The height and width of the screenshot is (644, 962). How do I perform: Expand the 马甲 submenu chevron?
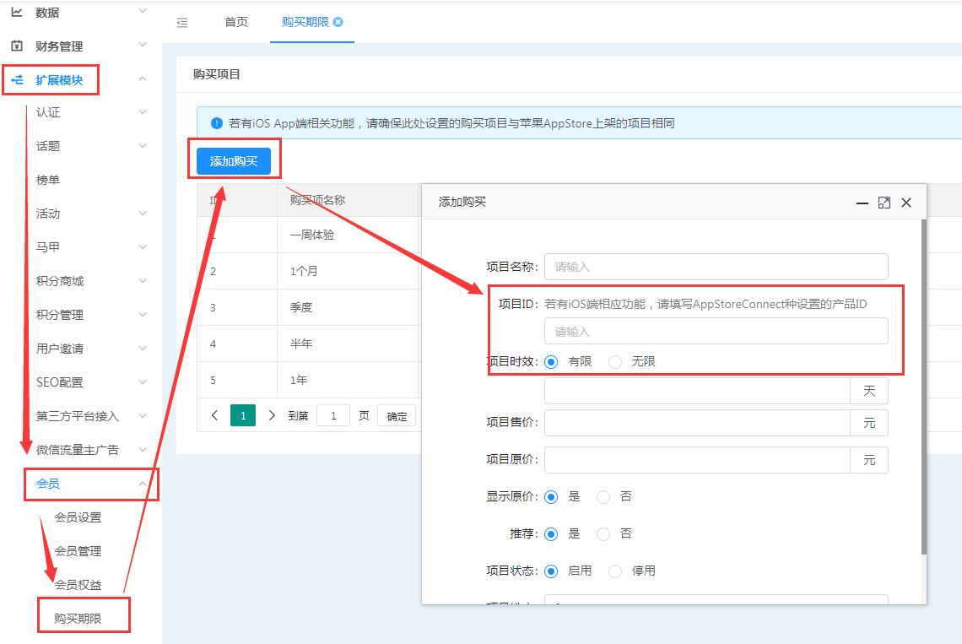[143, 247]
